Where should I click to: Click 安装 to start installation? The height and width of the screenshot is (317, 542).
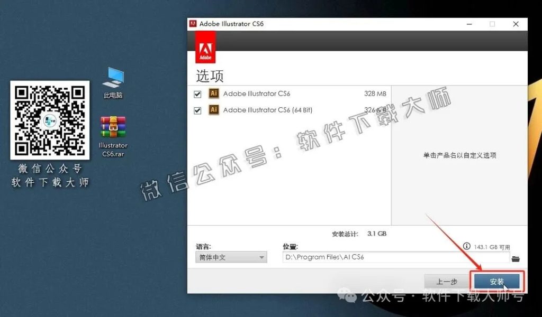click(496, 282)
